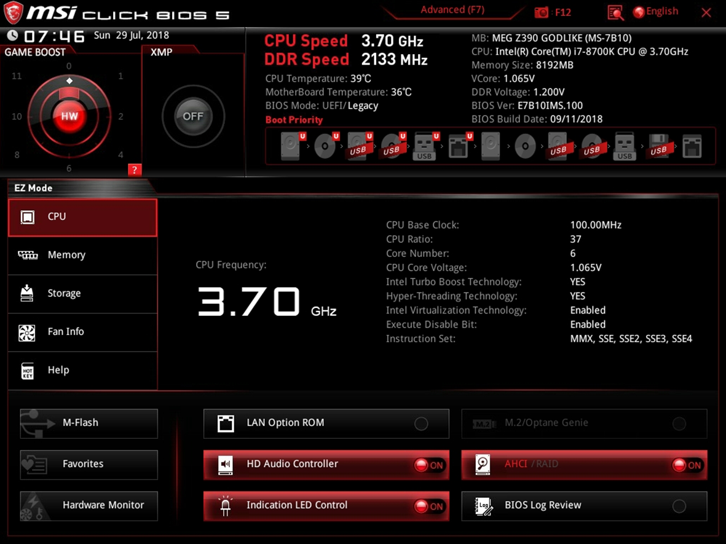Viewport: 726px width, 544px height.
Task: Select the UEFI USB key boot icon
Action: click(425, 146)
